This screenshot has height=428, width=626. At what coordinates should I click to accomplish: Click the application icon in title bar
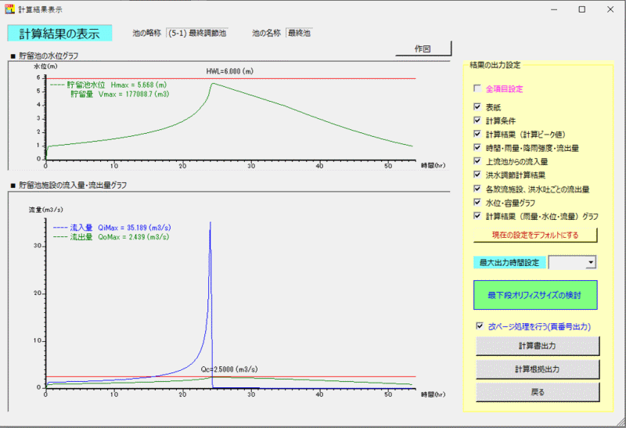pyautogui.click(x=9, y=9)
